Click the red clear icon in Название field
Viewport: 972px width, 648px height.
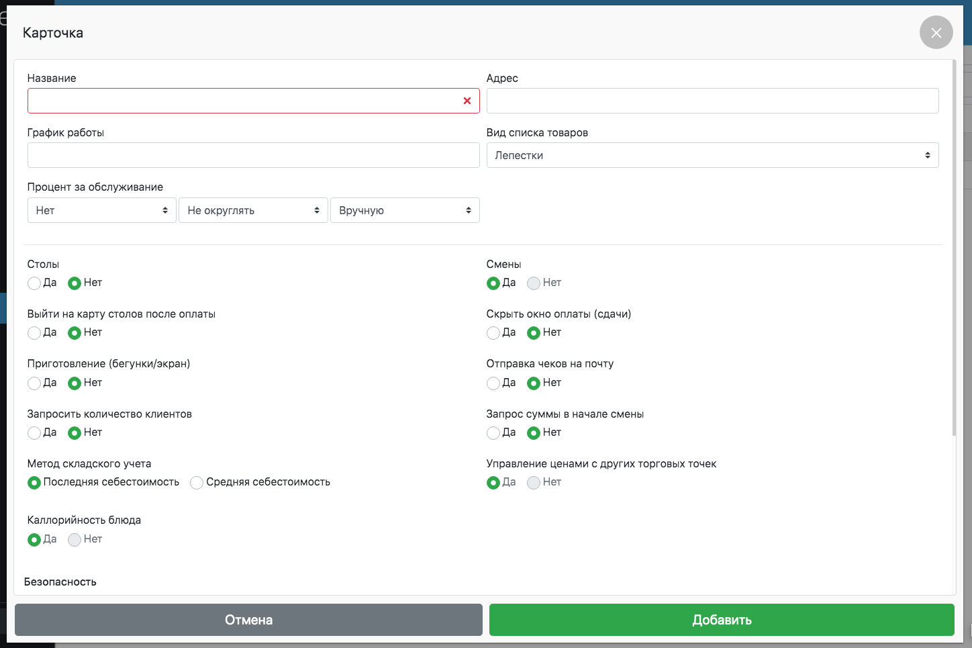point(467,101)
